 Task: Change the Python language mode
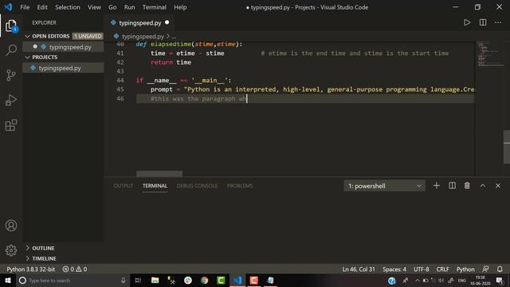pos(465,269)
